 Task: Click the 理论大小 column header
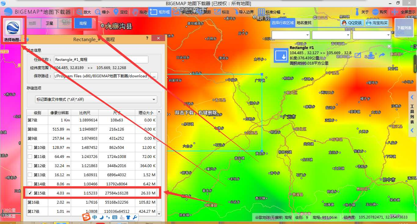(x=146, y=113)
